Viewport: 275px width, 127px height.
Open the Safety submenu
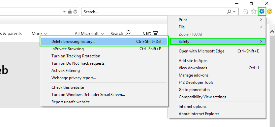(217, 42)
